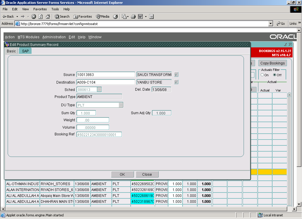This screenshot has height=219, width=302.
Task: Switch to the SAP tab
Action: 25,51
